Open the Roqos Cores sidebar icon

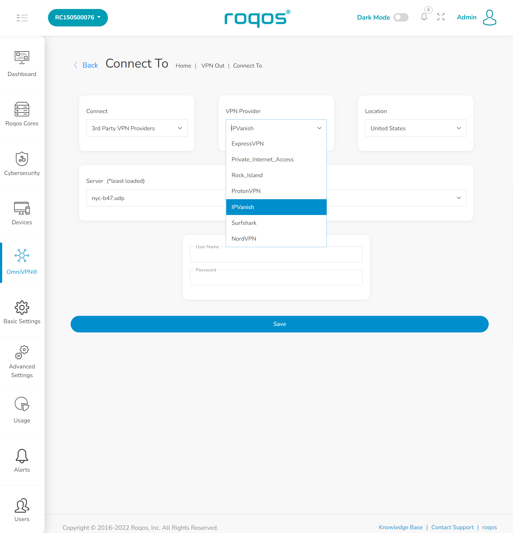(x=22, y=109)
